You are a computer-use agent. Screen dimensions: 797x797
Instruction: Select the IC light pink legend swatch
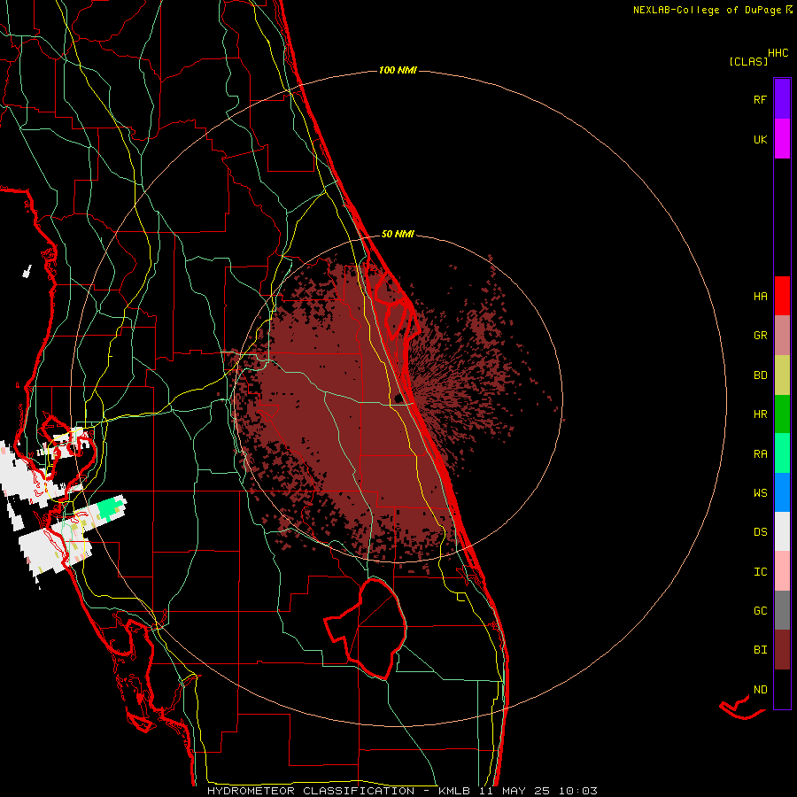[782, 571]
